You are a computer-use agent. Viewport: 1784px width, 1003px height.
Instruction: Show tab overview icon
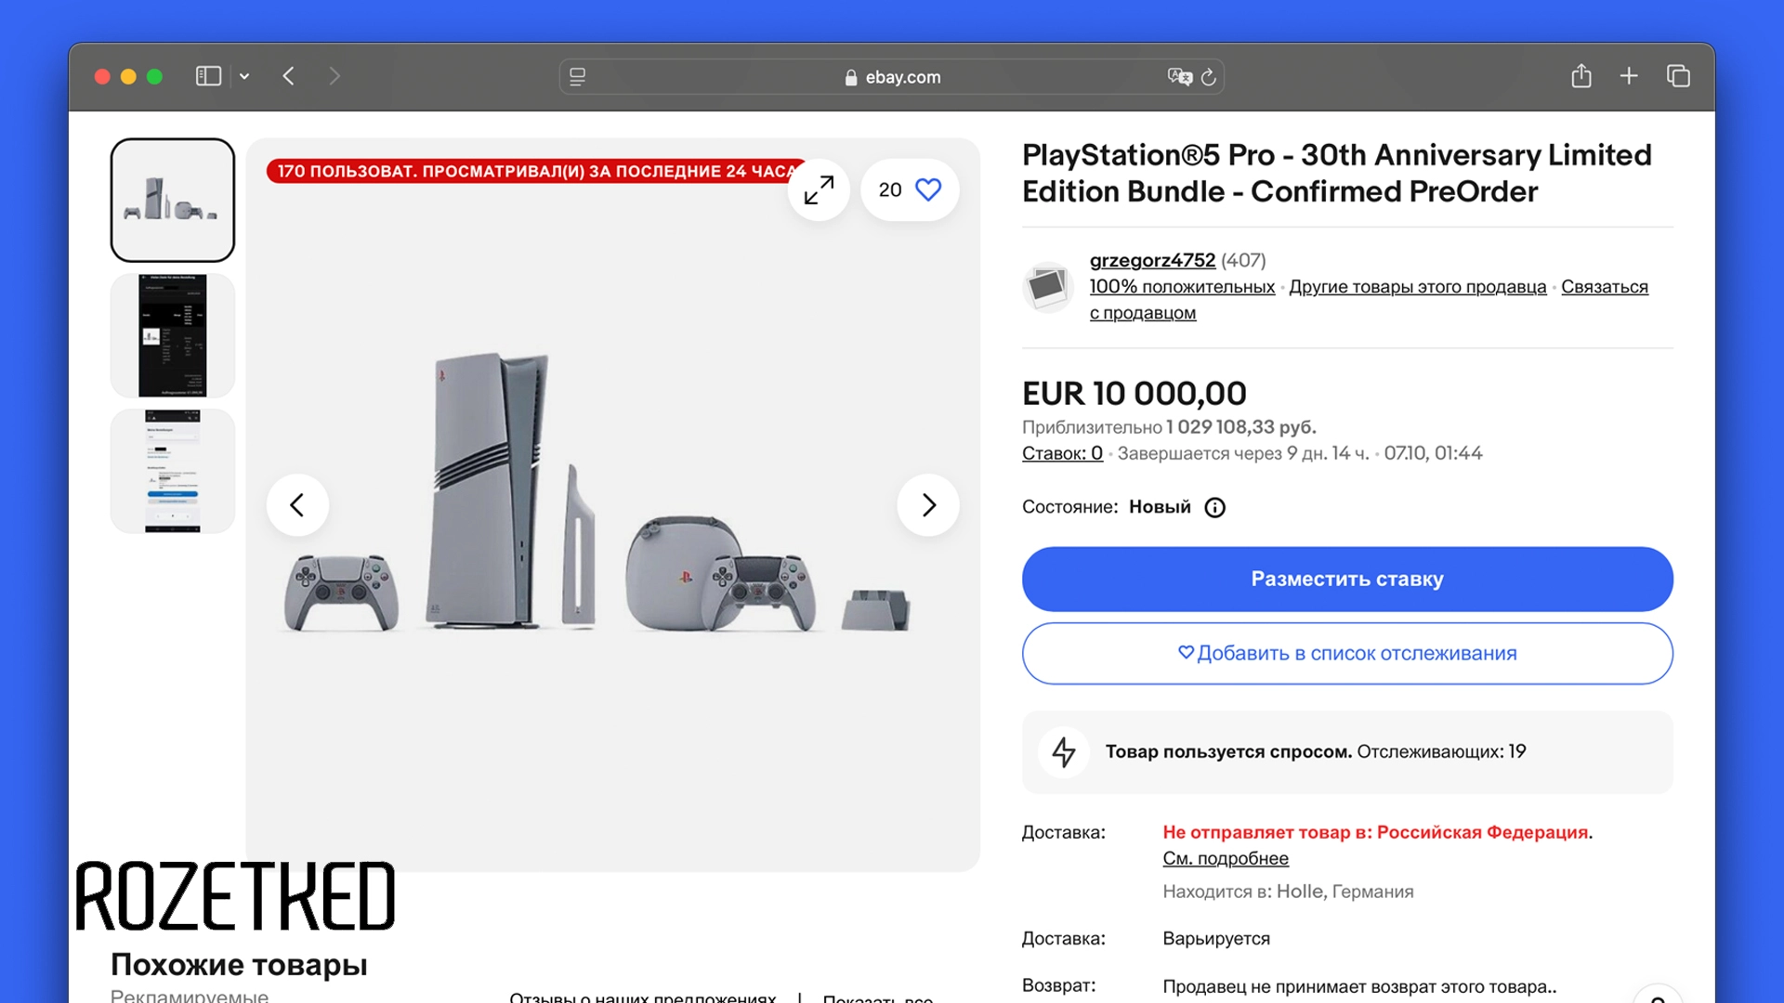click(x=1678, y=76)
